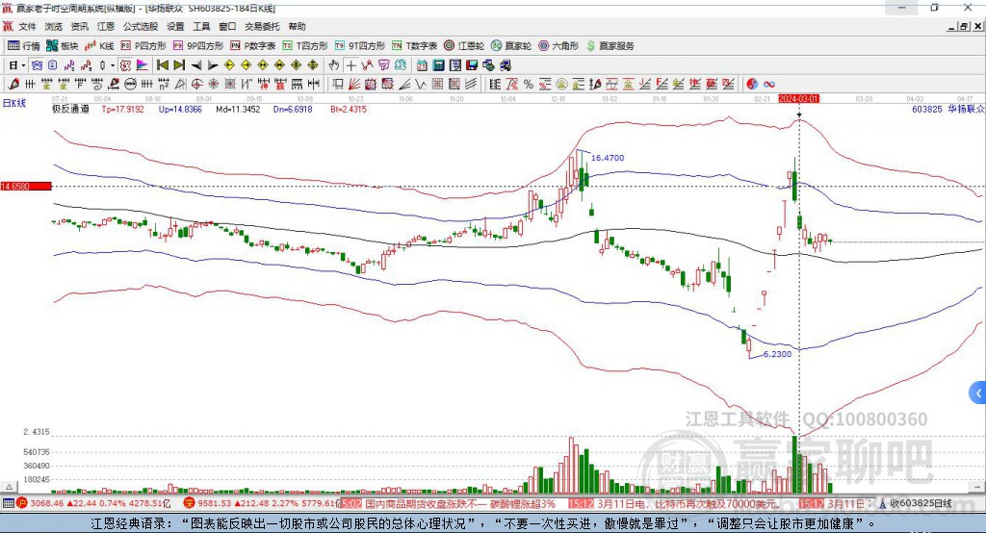Step chart left with black arrow

click(x=196, y=65)
